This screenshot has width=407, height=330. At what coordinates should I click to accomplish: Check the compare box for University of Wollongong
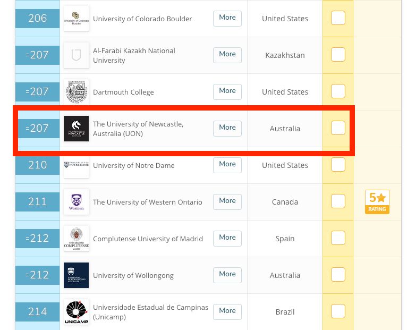[x=338, y=275]
